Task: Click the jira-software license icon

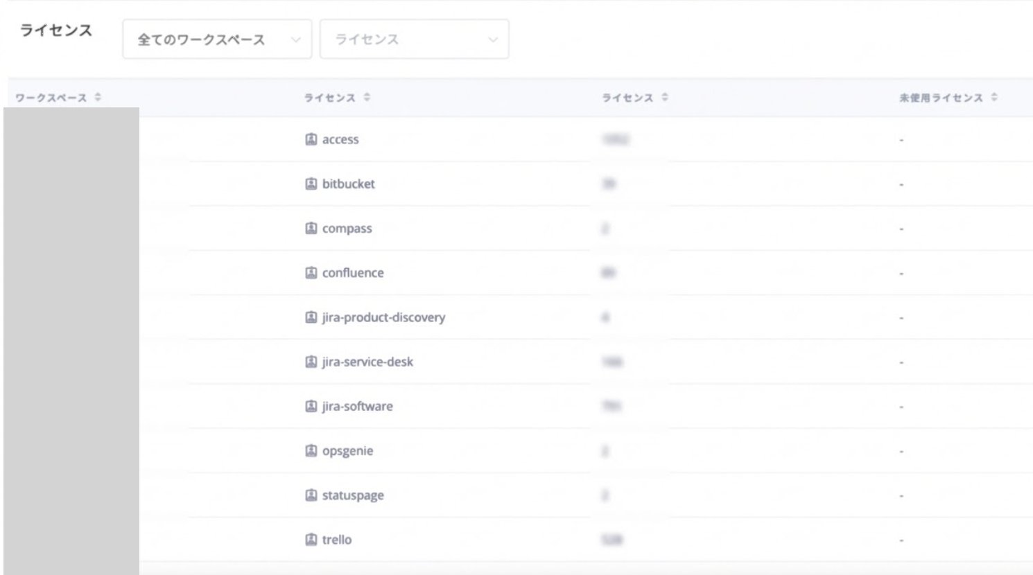Action: (311, 406)
